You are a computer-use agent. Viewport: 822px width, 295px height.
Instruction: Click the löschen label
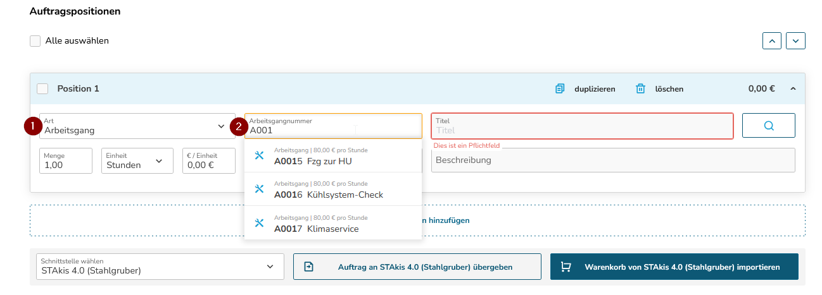click(669, 89)
